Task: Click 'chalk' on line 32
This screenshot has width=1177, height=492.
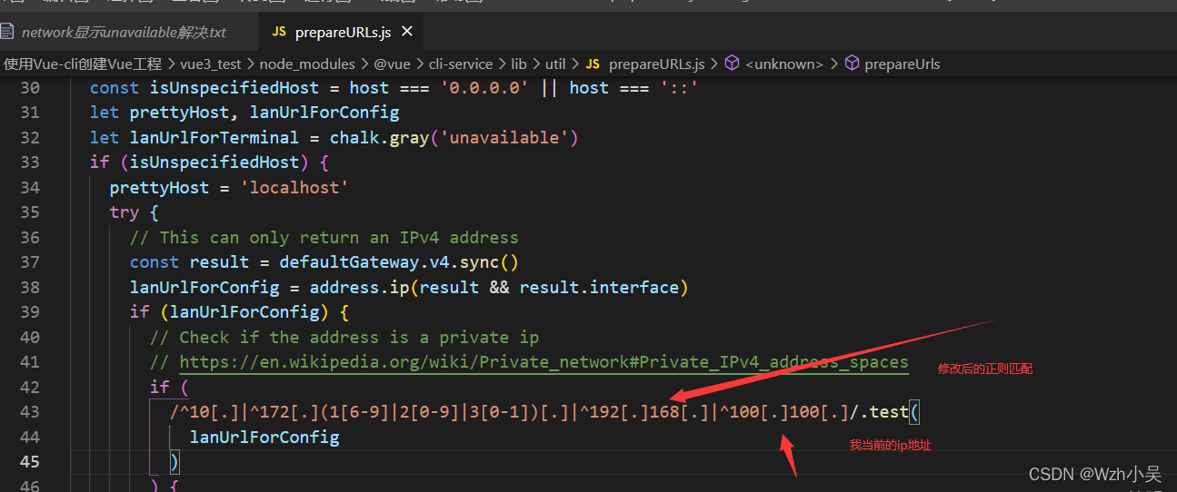Action: point(354,138)
